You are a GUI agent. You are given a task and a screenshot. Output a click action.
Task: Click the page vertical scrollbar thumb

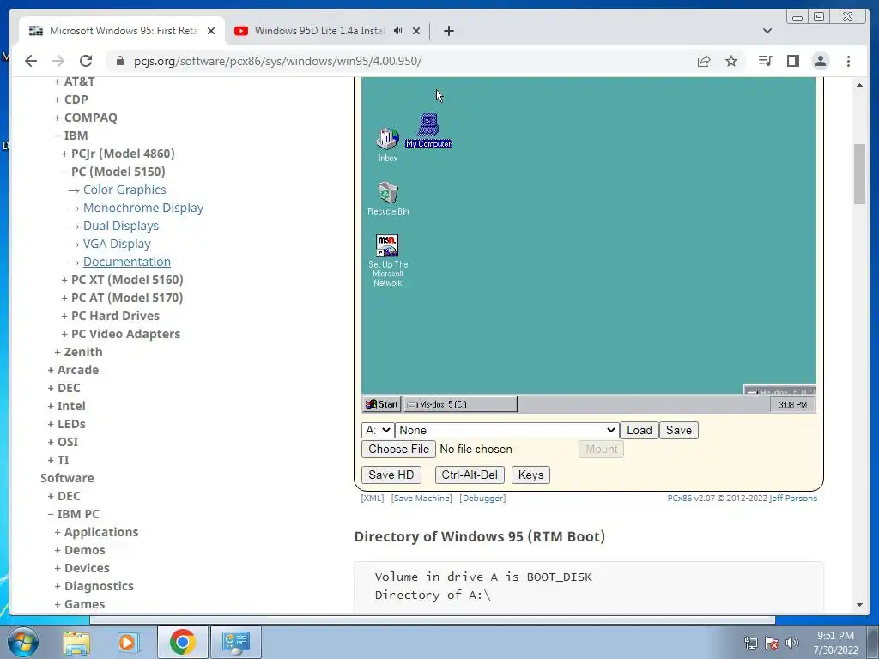point(859,174)
